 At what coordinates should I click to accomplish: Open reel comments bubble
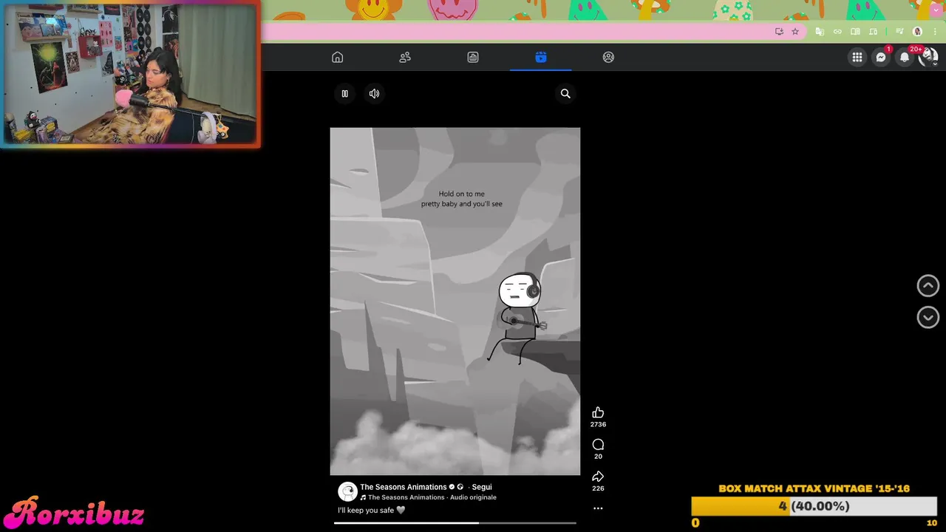point(598,444)
